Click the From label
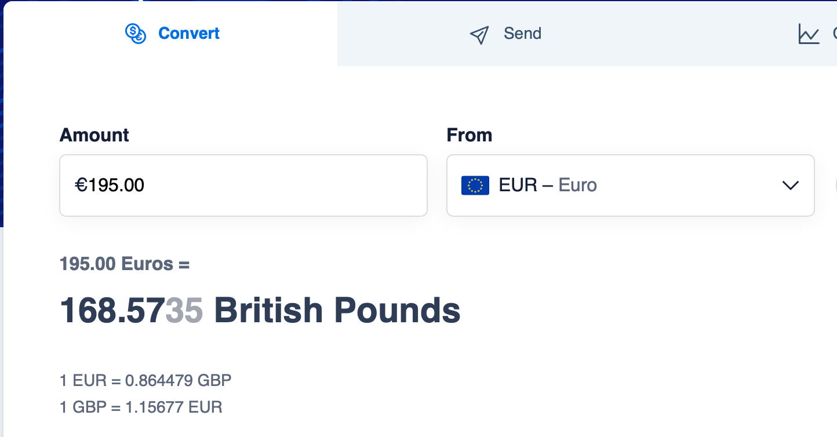 tap(470, 135)
